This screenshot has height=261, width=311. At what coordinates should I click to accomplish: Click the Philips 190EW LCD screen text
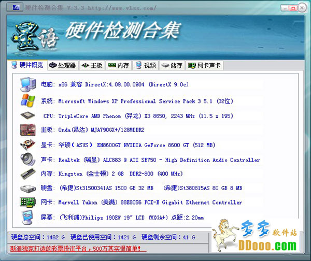(x=132, y=218)
